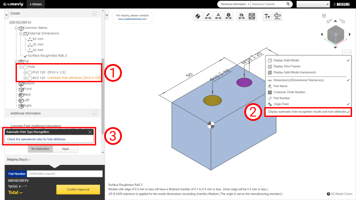Viewport: 356px width, 200px height.
Task: Click the Confirm Approval button
Action: 78,189
